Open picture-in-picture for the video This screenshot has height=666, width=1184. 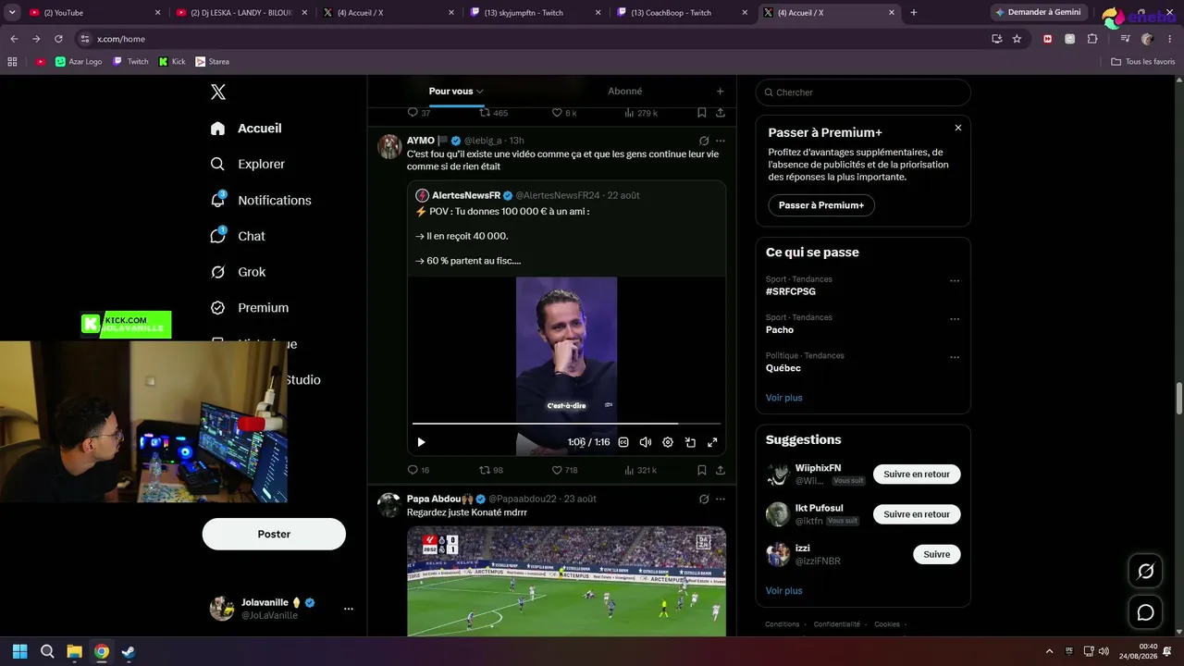click(690, 442)
